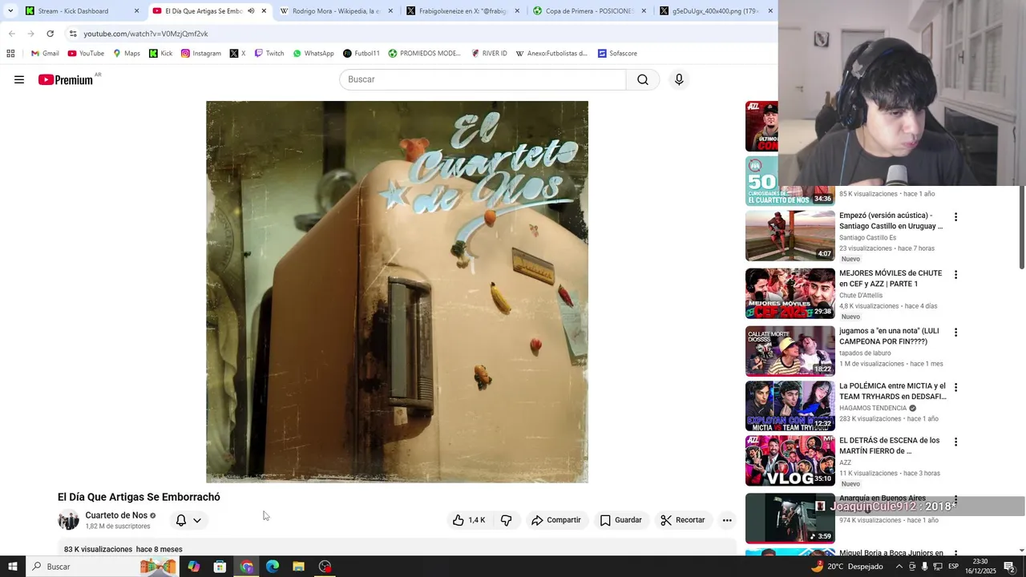Screen dimensions: 1026x577
Task: Expand notification options chevron beside bell
Action: (x=197, y=520)
